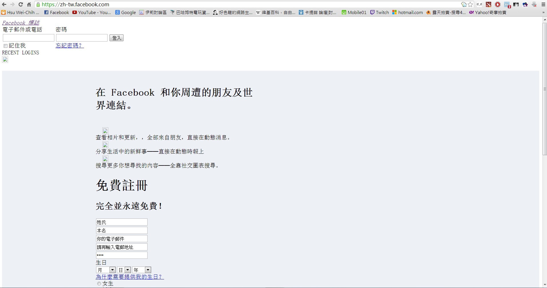Open the YouTube bookmark

tap(92, 13)
